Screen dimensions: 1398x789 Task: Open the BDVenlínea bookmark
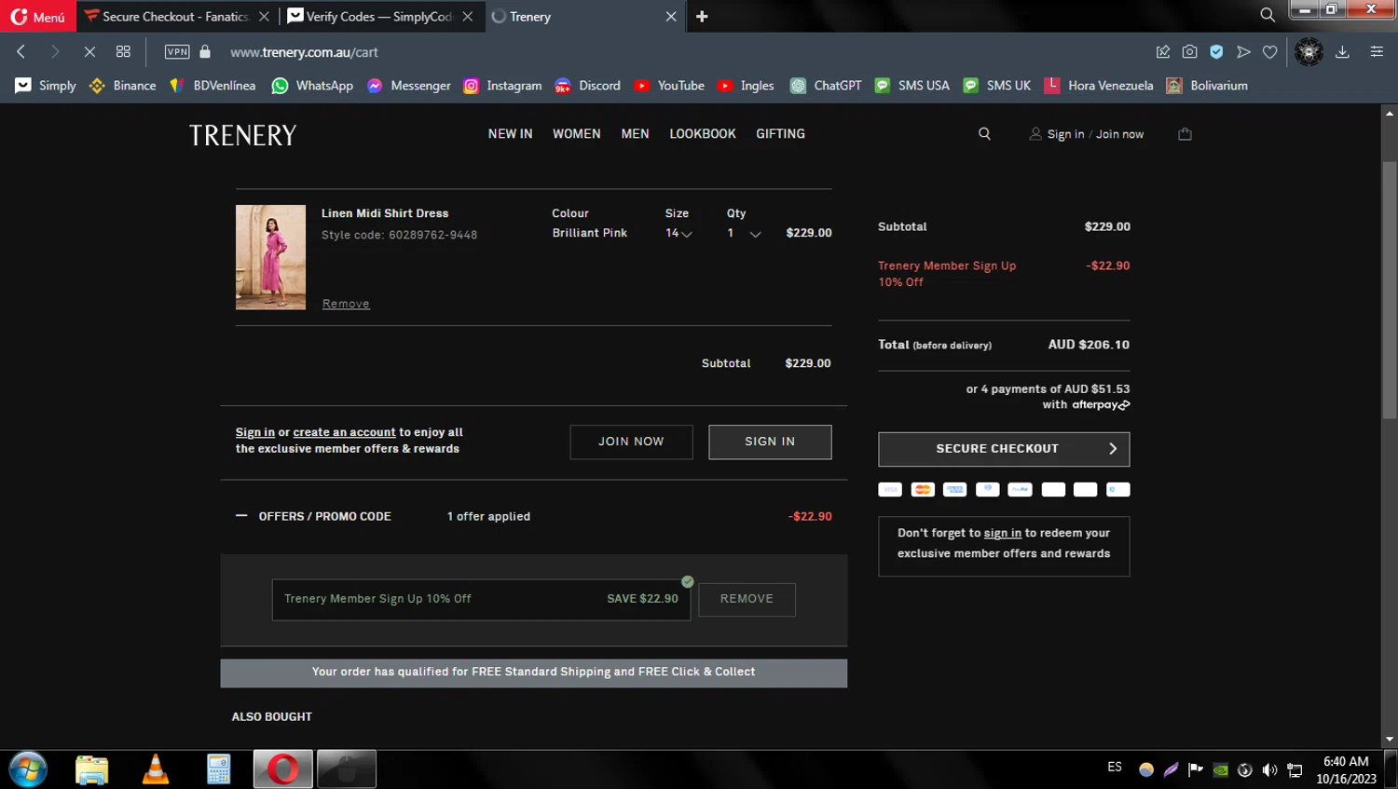click(x=212, y=86)
